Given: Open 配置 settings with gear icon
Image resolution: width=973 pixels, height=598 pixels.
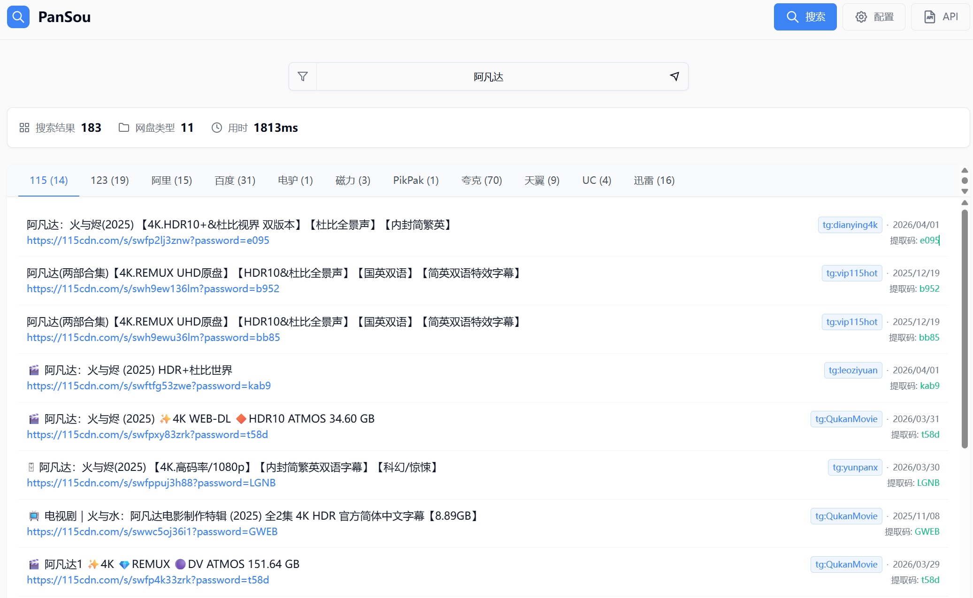Looking at the screenshot, I should (x=873, y=17).
